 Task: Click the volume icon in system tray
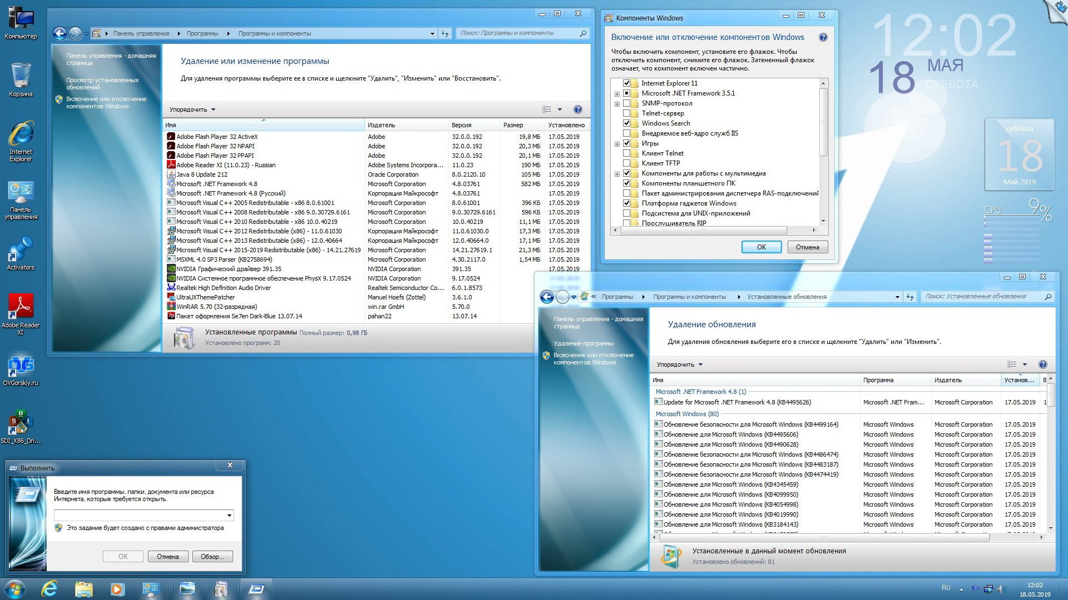click(x=1001, y=589)
